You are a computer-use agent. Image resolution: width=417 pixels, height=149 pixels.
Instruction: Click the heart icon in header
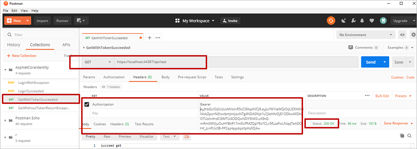click(x=371, y=21)
